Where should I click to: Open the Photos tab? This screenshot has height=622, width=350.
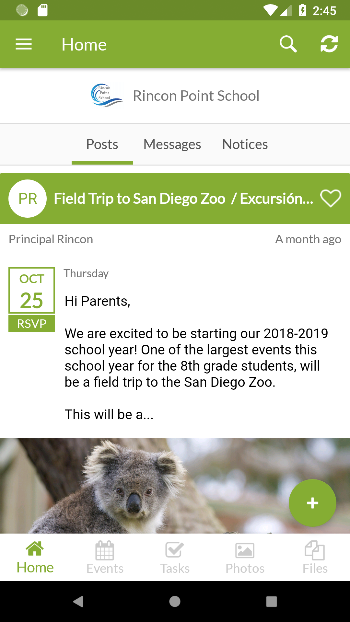[245, 558]
